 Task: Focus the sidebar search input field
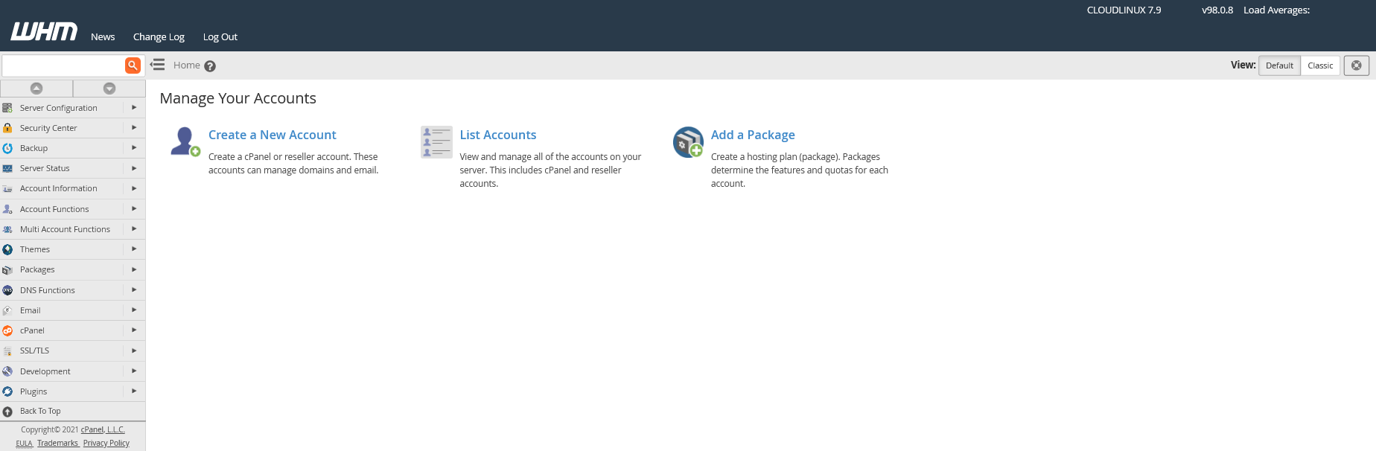point(63,65)
